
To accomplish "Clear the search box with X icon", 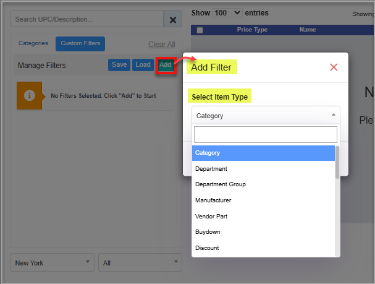I will pos(173,20).
